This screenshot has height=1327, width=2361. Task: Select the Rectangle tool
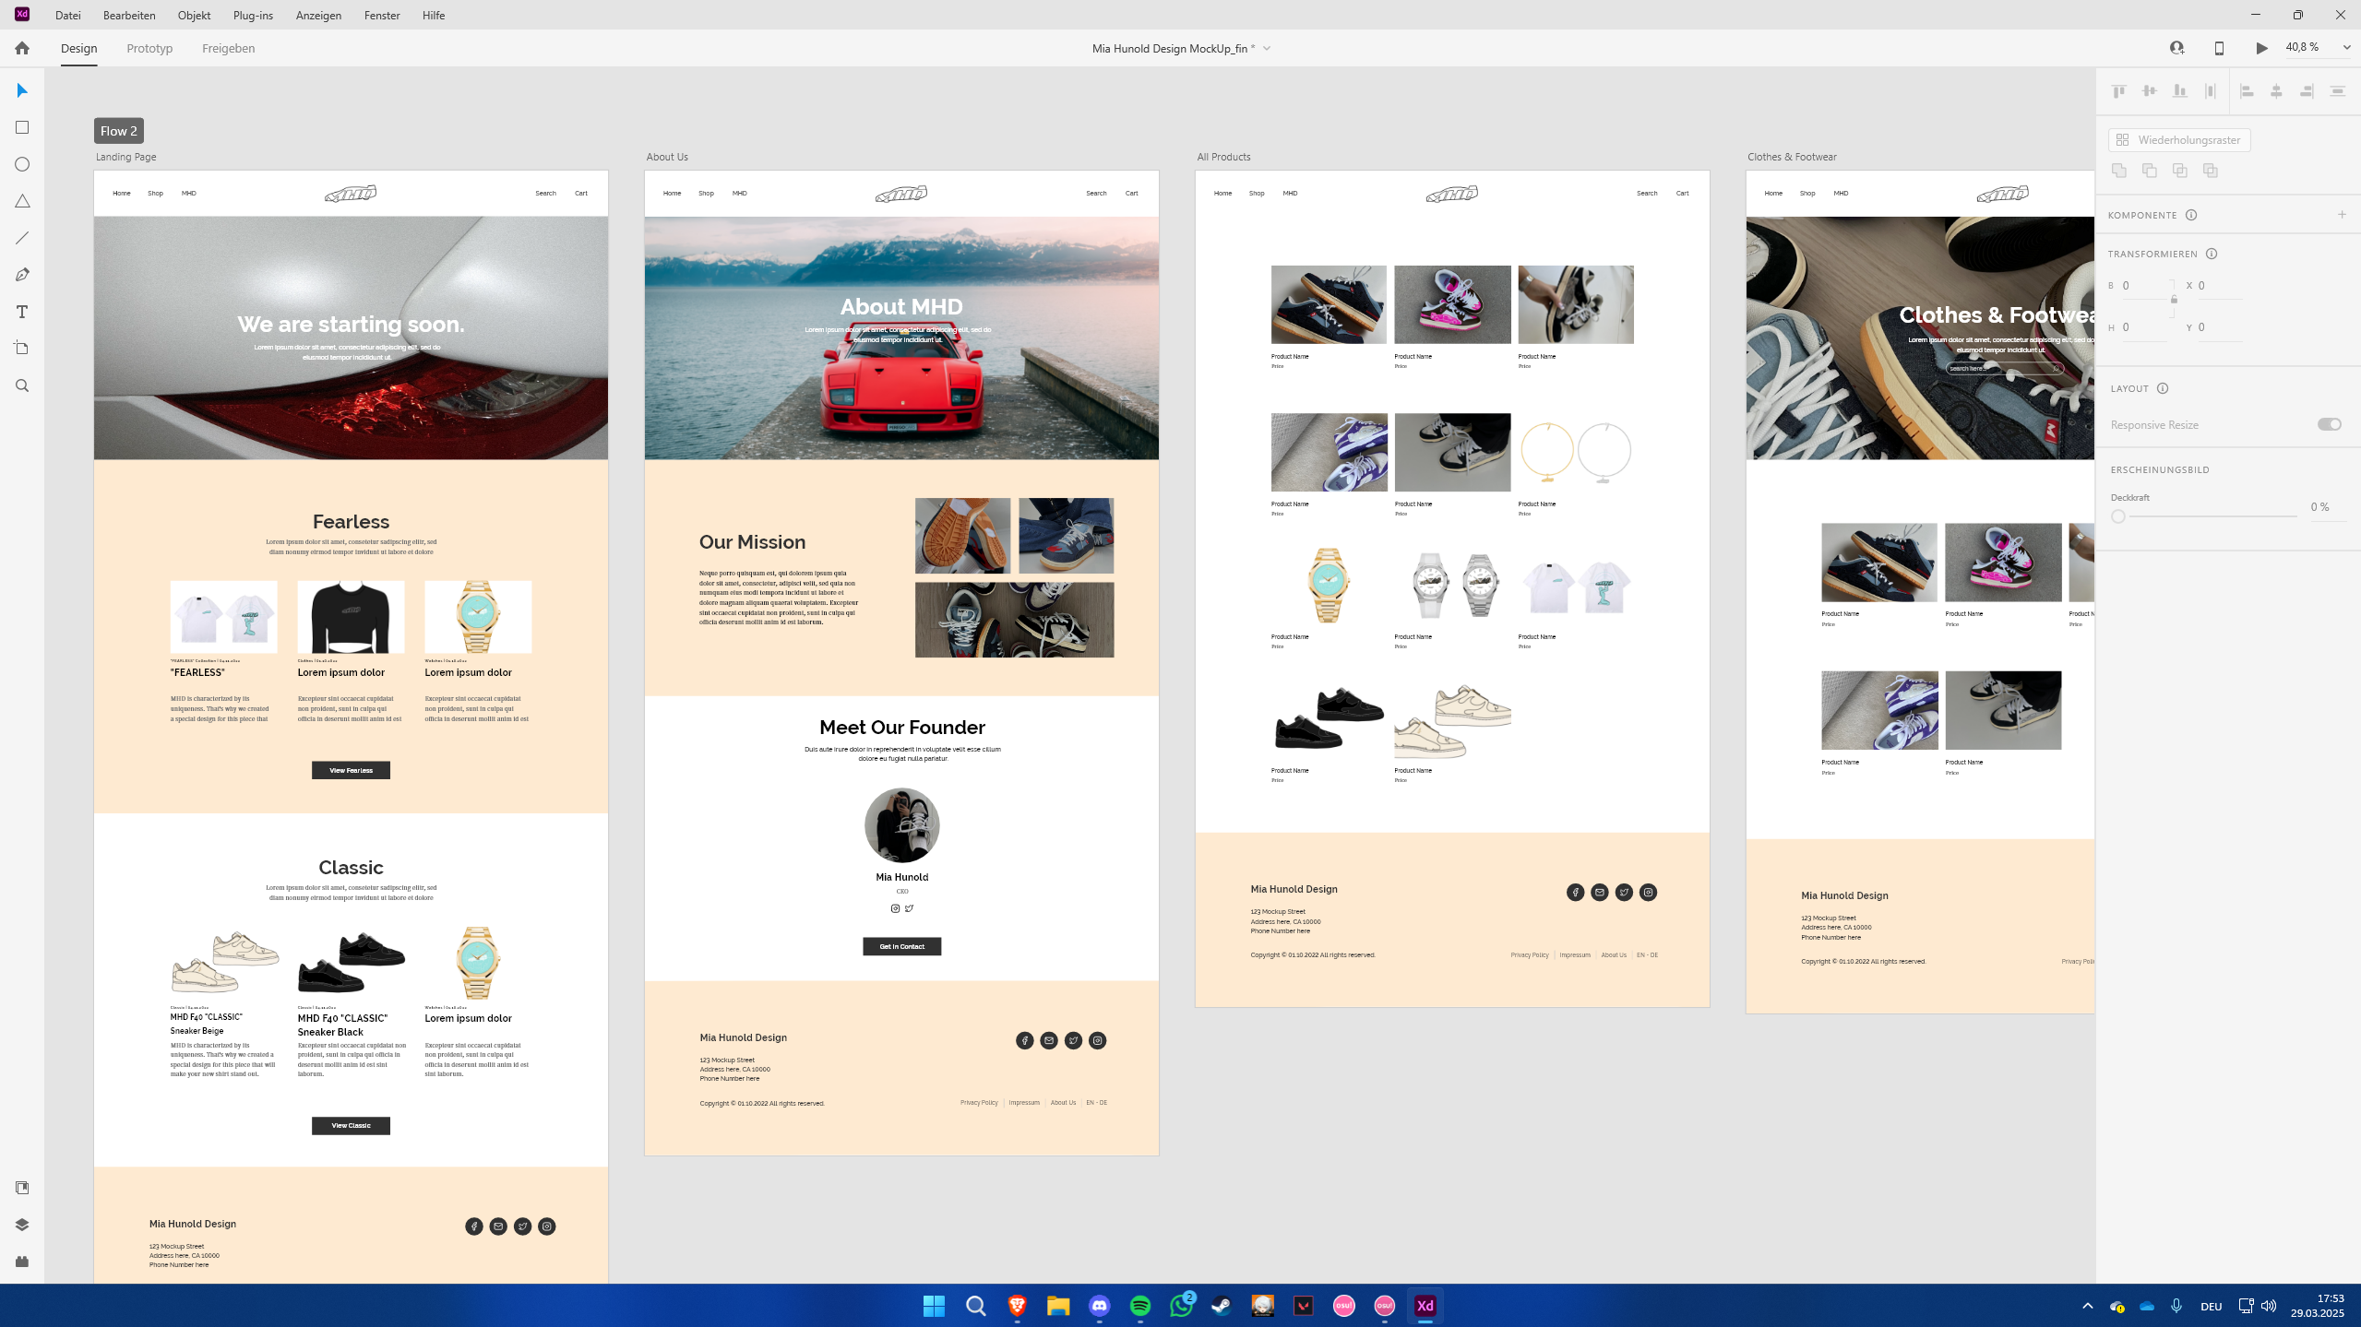click(22, 127)
